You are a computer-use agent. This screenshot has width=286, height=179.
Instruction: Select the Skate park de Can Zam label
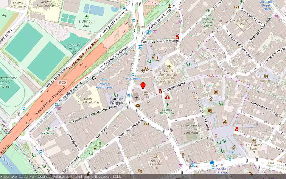[74, 48]
